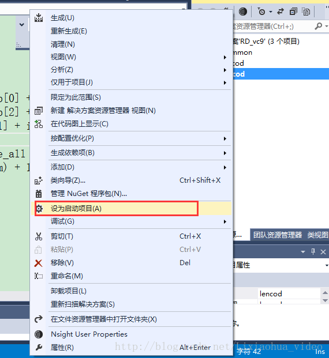
Task: Expand the 生成依赖项(B) submenu
Action: point(225,153)
